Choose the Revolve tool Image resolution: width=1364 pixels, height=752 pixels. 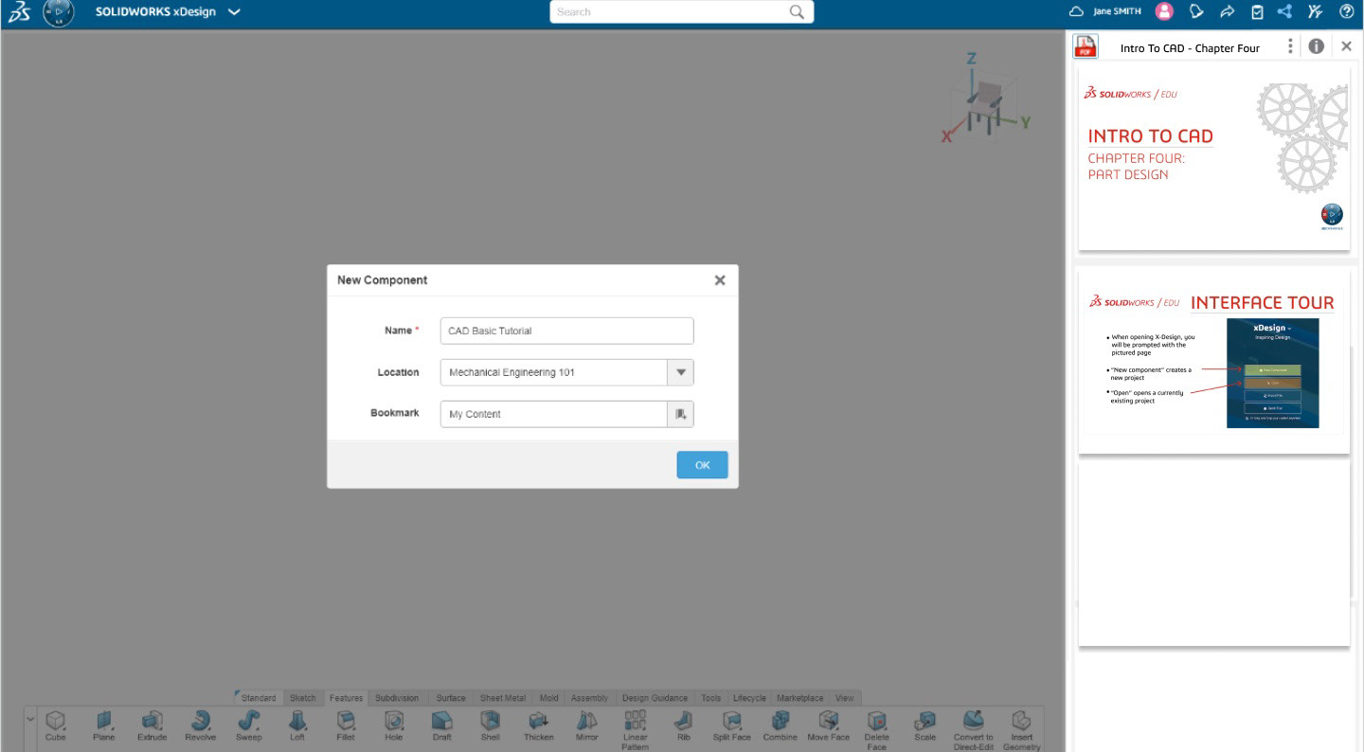click(200, 725)
